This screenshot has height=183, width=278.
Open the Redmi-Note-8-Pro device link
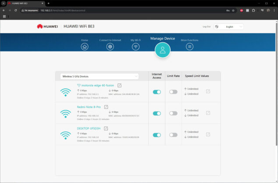pyautogui.click(x=88, y=107)
